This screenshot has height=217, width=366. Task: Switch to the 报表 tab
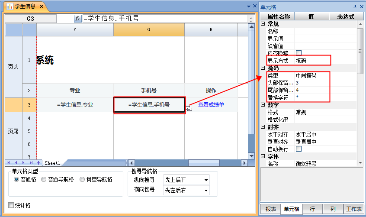tap(271, 209)
